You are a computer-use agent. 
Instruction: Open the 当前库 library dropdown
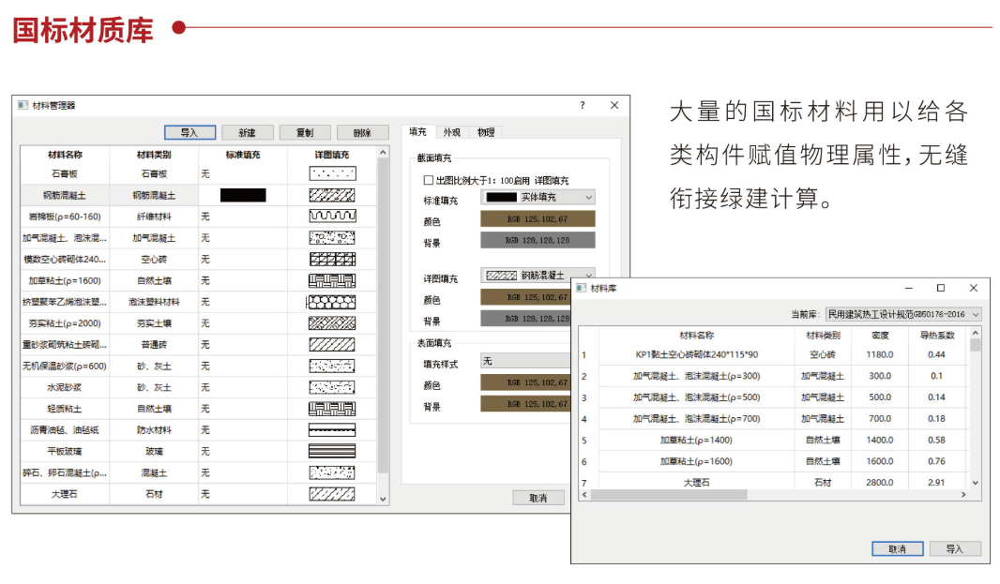[x=902, y=314]
